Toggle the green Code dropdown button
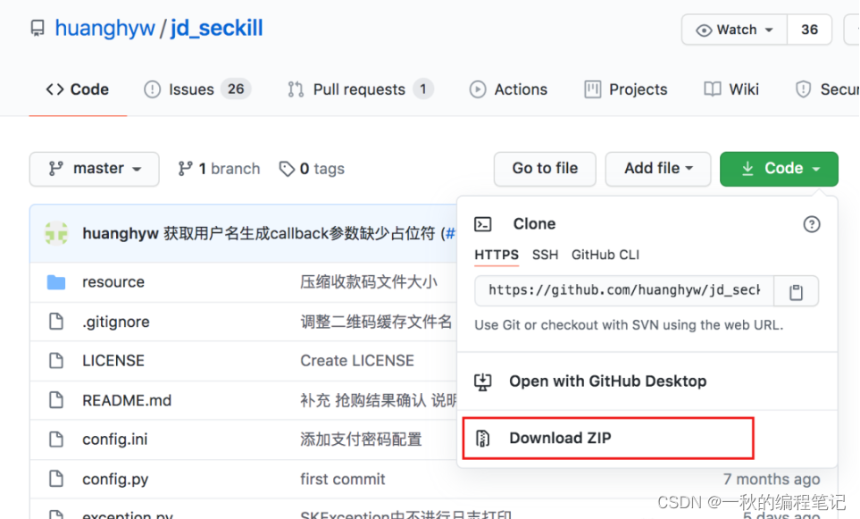Viewport: 860px width, 519px height. point(779,169)
